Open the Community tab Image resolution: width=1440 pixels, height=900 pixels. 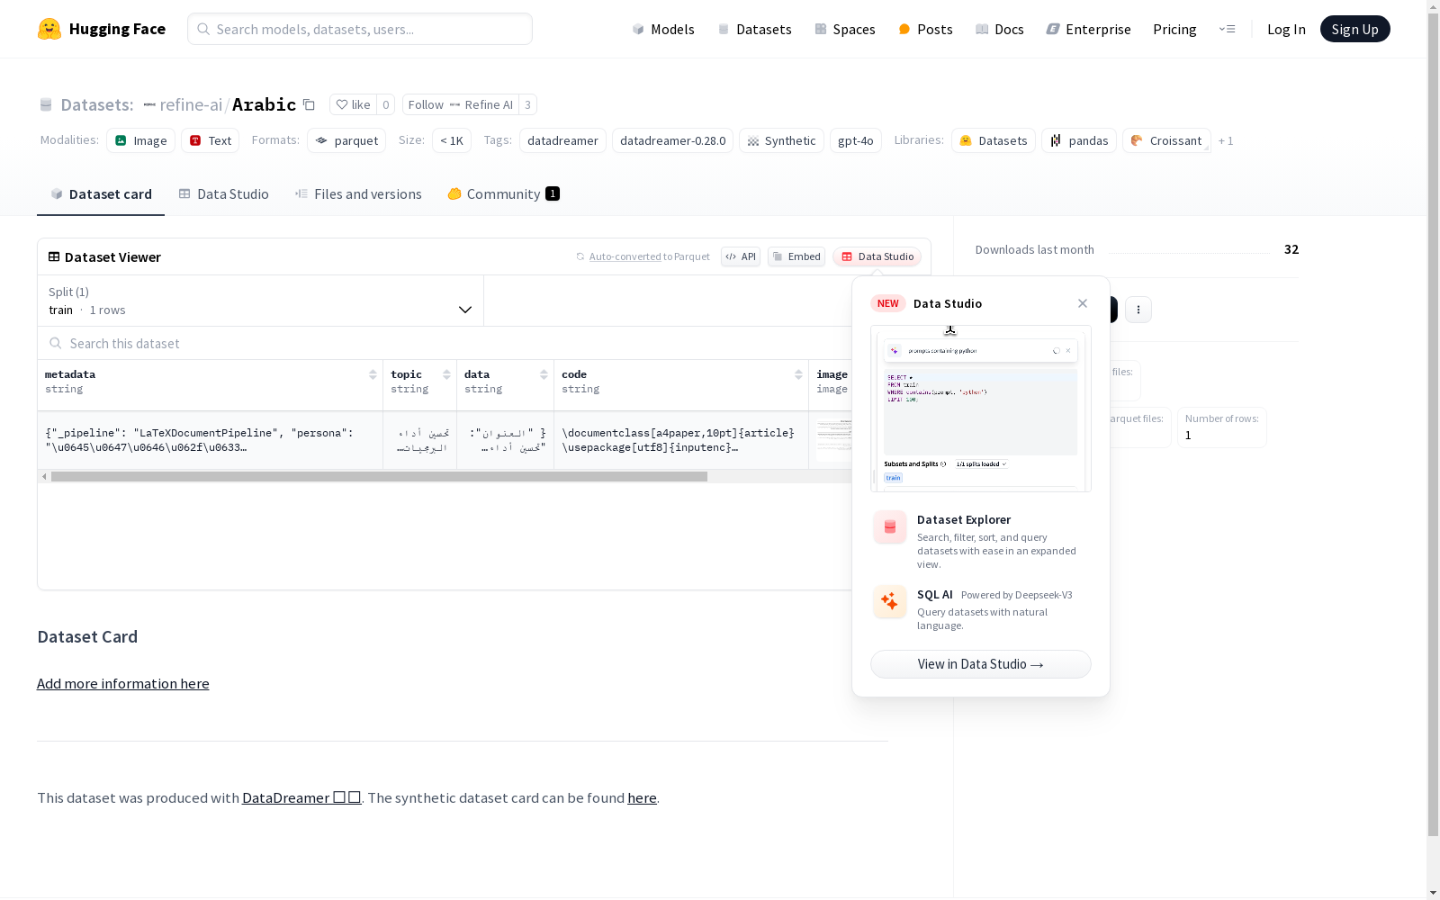click(x=503, y=194)
